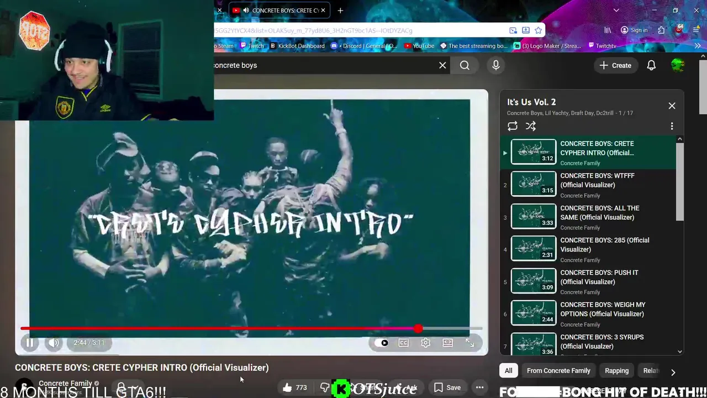Open the download icon in the address bar
Viewport: 707px width, 398px height.
pos(526,30)
